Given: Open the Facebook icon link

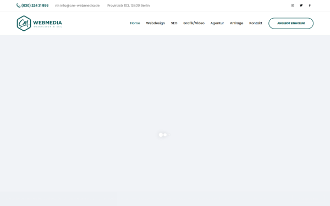Looking at the screenshot, I should coord(310,5).
